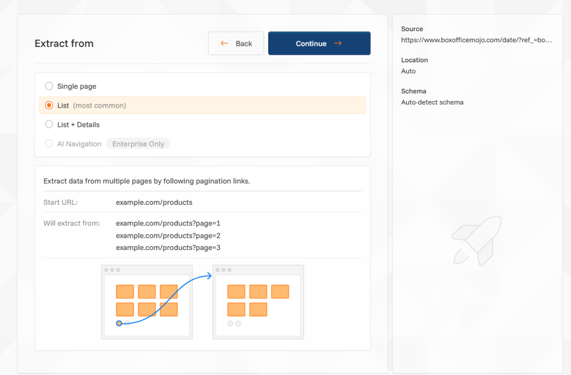Click the left browser window illustration

pos(147,302)
